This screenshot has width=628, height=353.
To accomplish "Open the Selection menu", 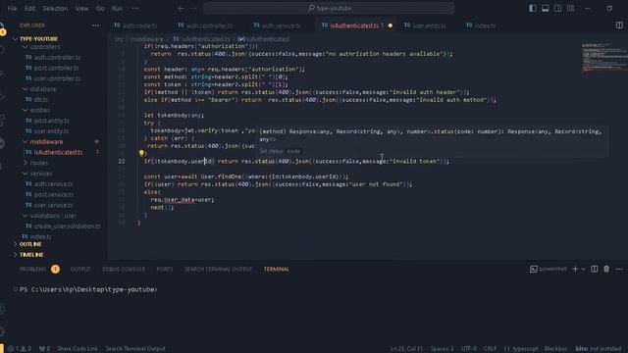I will [55, 8].
